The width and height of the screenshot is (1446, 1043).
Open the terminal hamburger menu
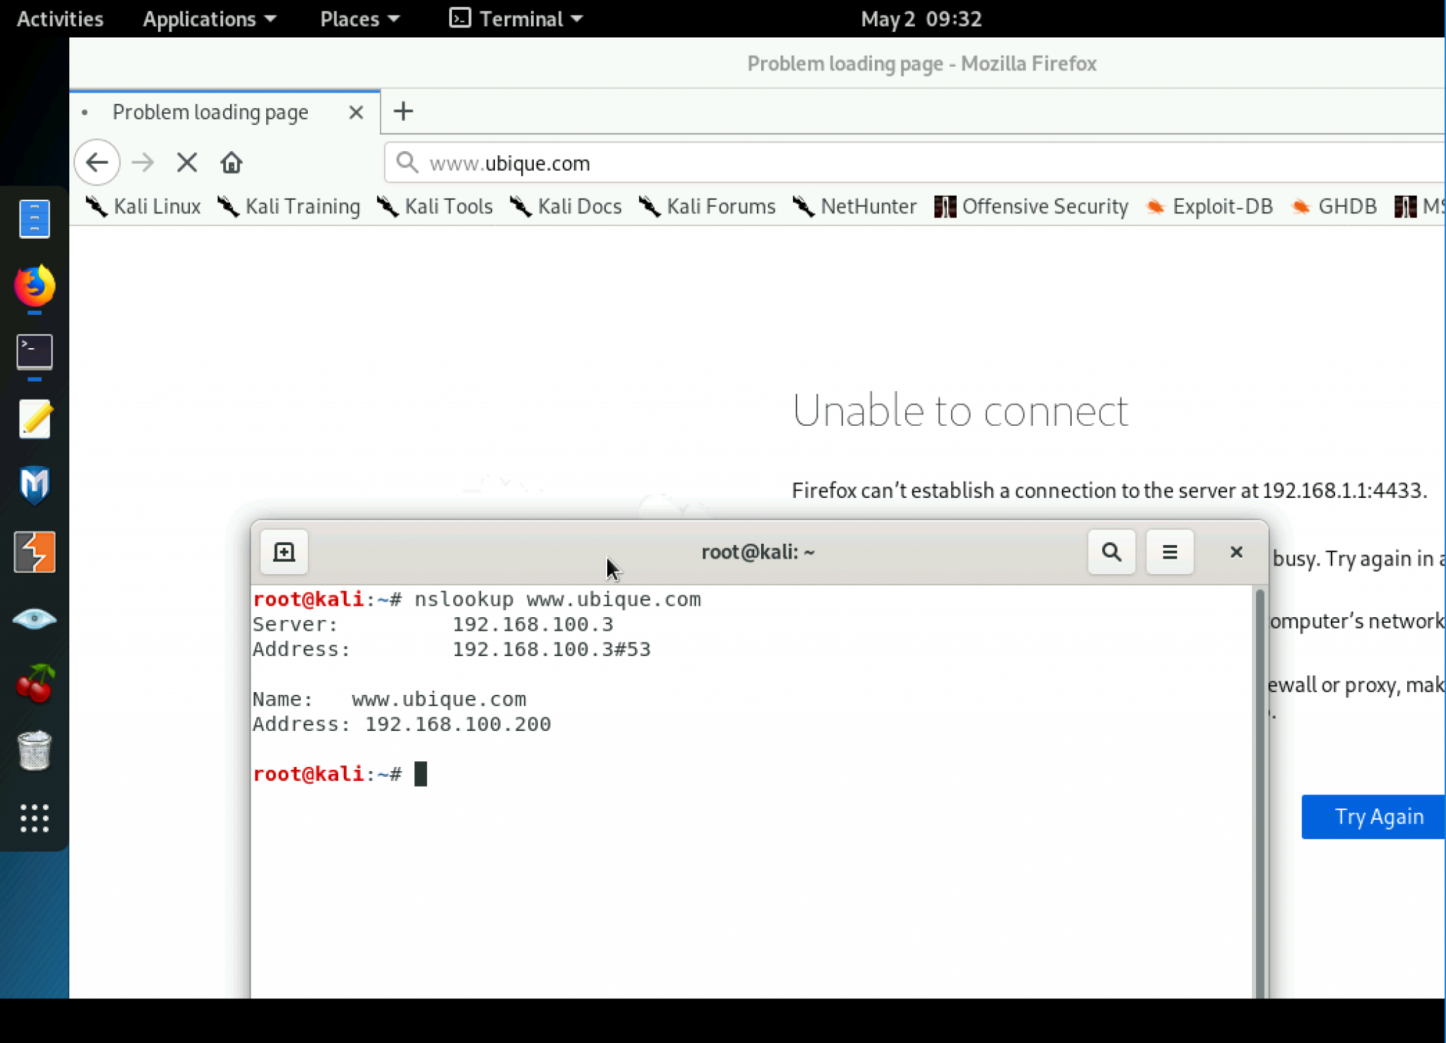tap(1169, 552)
